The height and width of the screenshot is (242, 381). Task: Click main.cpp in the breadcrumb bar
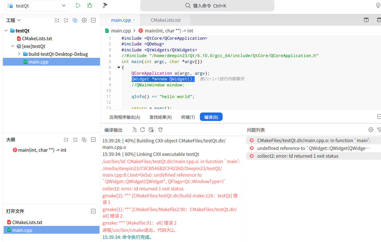tap(121, 31)
